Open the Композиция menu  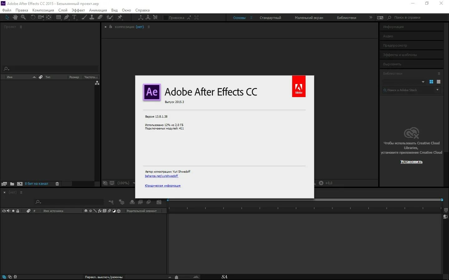tap(43, 10)
